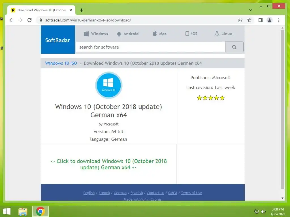This screenshot has height=217, width=290.
Task: Click the padlock site info icon
Action: [41, 20]
